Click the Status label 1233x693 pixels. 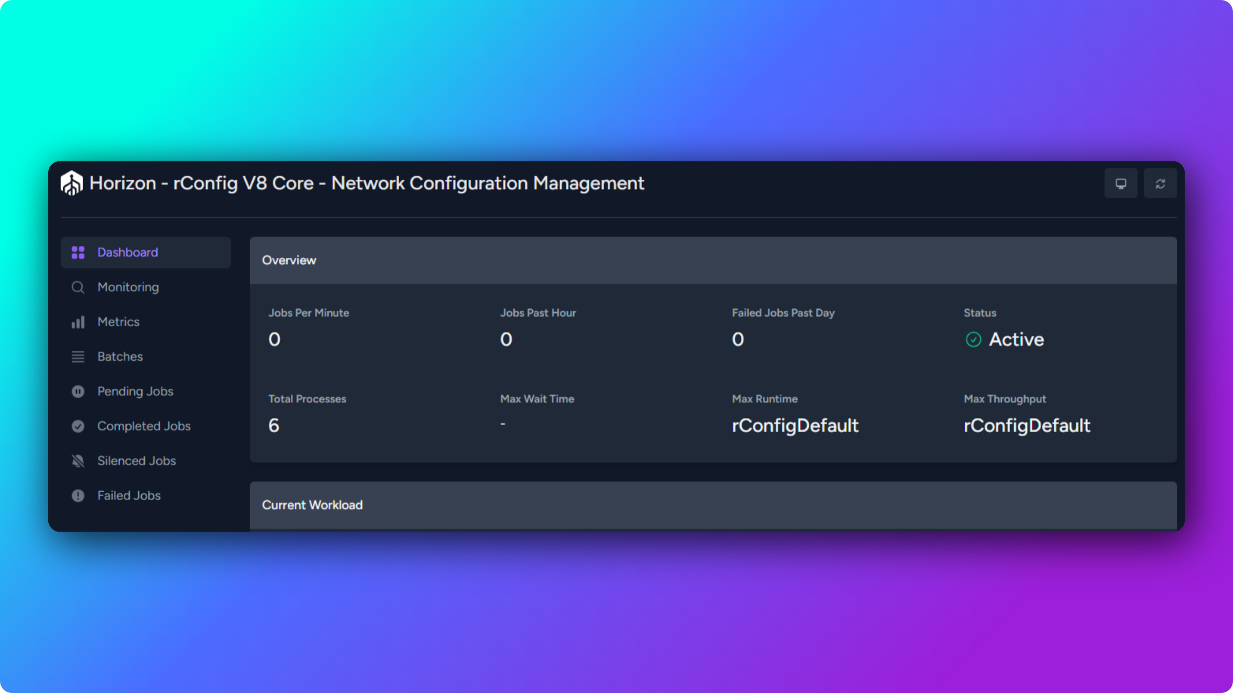[x=980, y=313]
